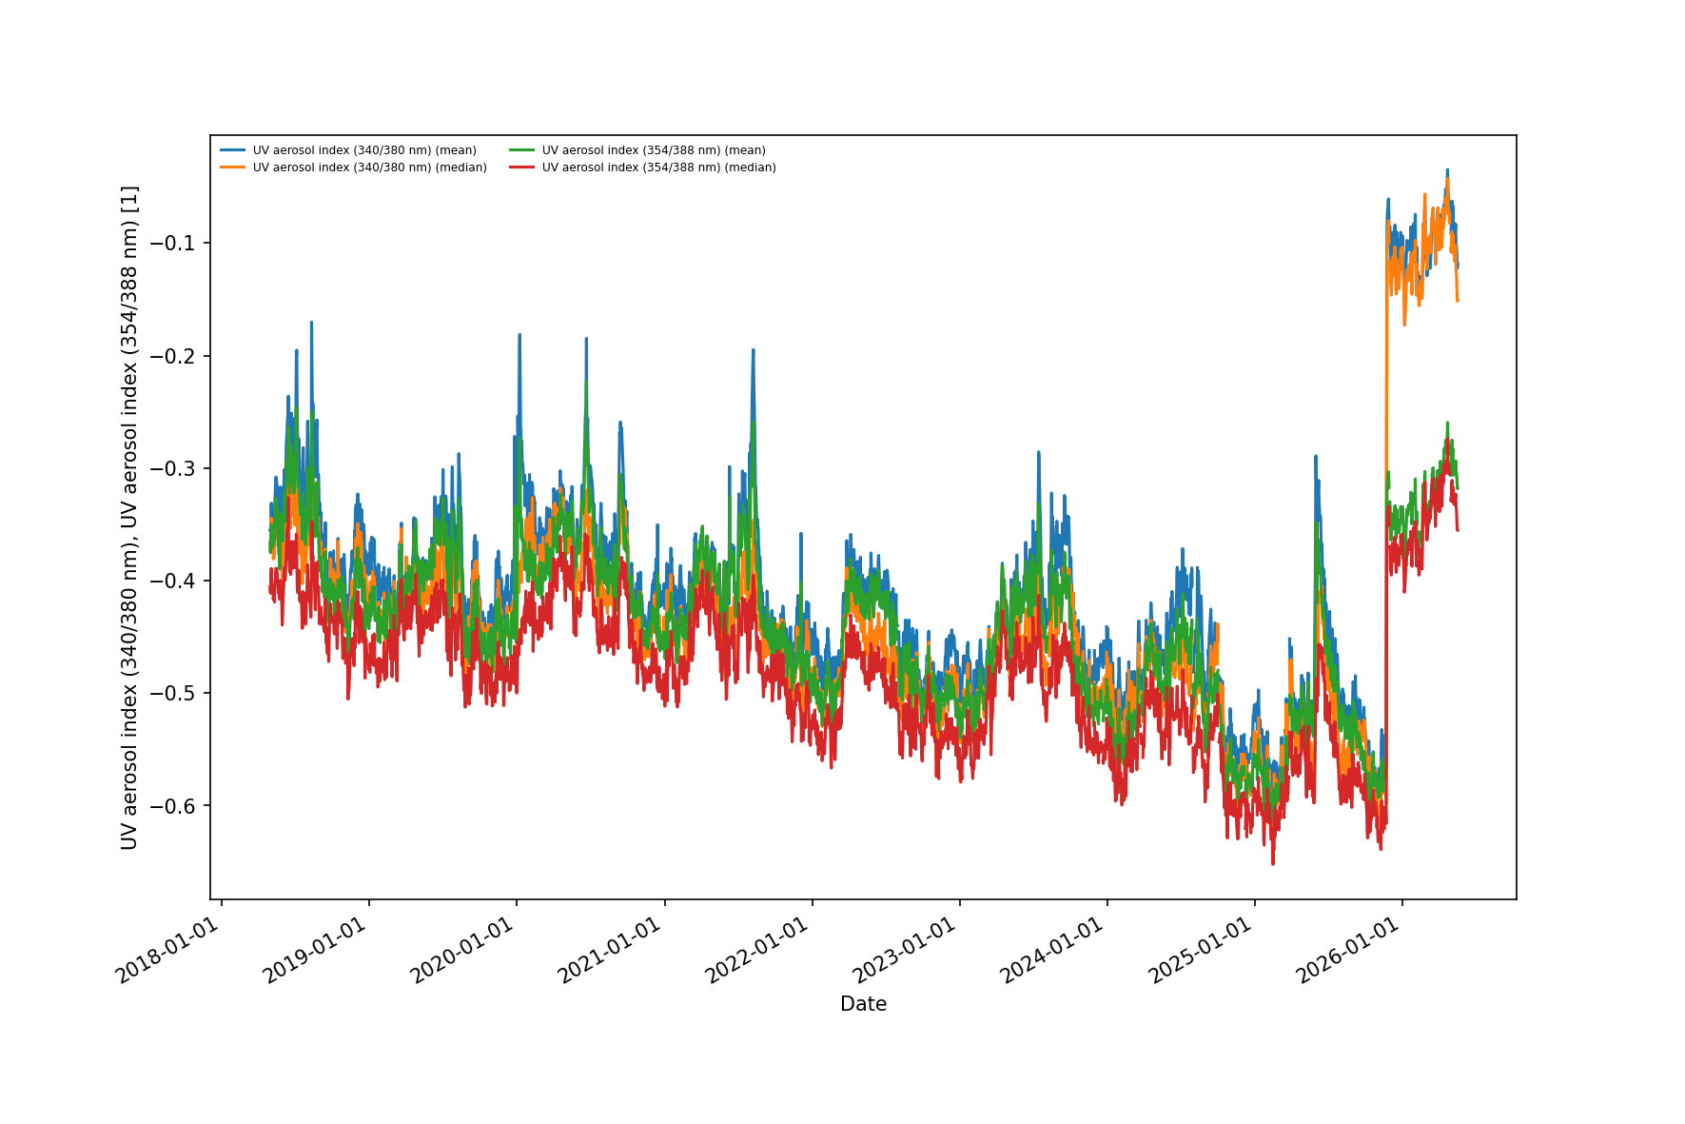Click y-axis tick label −0.4
This screenshot has height=1124, width=1685.
tap(173, 581)
